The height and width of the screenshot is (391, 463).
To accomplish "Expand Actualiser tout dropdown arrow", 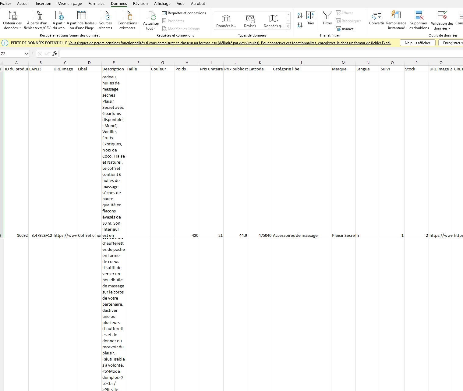I will tap(155, 29).
